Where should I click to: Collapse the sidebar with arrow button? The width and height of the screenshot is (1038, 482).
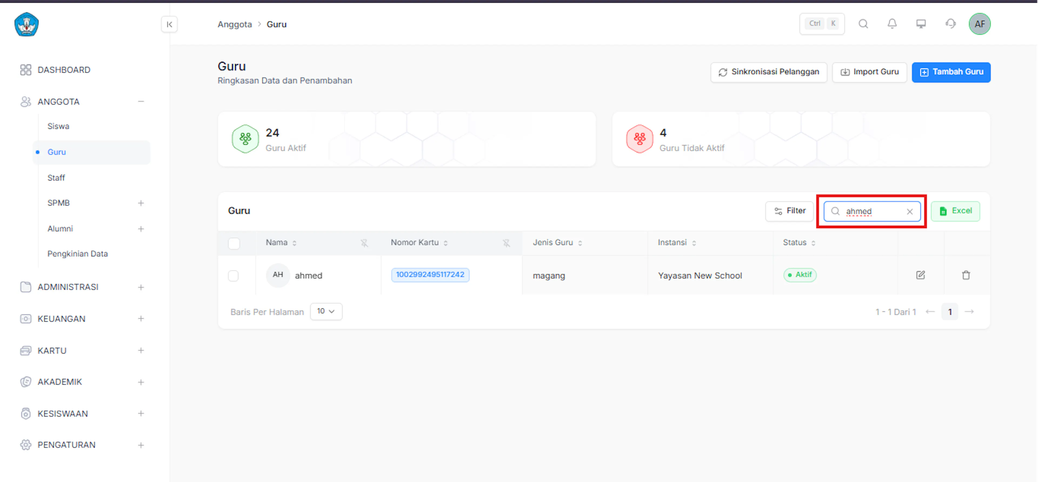tap(169, 25)
